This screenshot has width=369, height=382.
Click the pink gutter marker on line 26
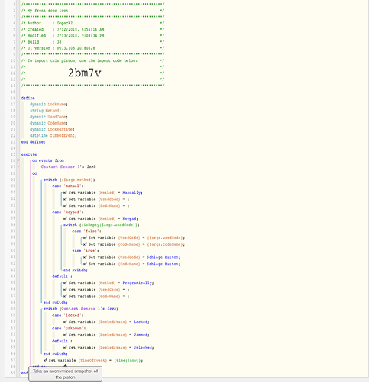pos(18,160)
